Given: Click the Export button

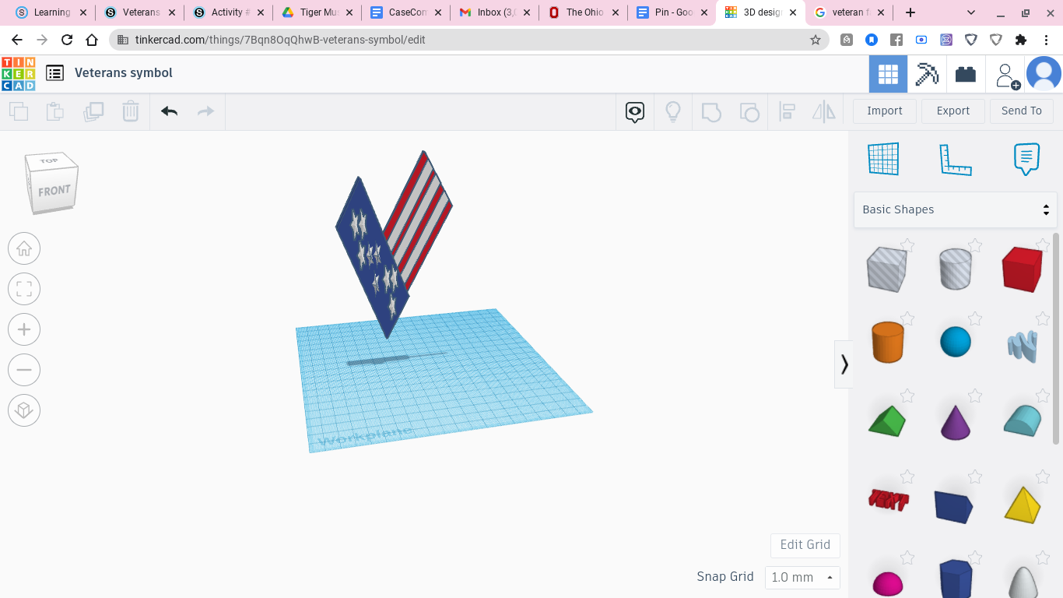Looking at the screenshot, I should coord(953,111).
